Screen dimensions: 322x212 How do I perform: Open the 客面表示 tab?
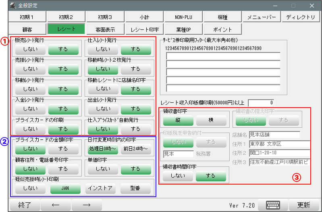click(x=105, y=29)
